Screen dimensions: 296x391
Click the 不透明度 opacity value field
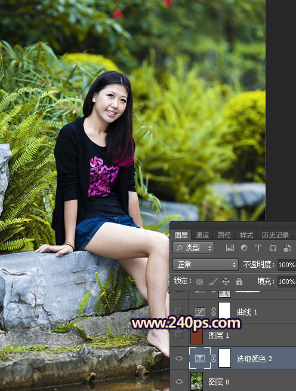(x=286, y=265)
